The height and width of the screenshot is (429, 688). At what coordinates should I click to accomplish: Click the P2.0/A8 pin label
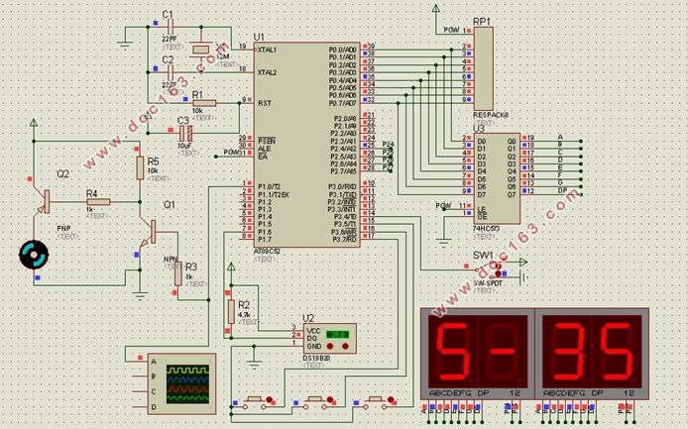pos(345,119)
